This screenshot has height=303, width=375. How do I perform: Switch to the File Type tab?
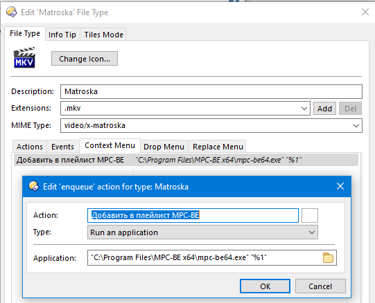pos(25,33)
